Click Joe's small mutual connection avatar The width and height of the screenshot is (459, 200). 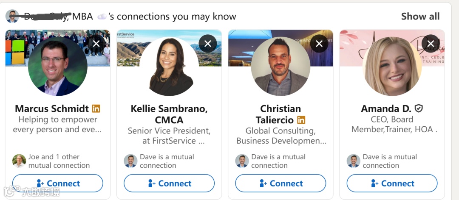click(19, 161)
